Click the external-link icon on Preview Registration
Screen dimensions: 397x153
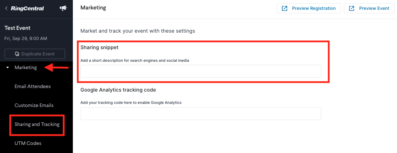285,8
